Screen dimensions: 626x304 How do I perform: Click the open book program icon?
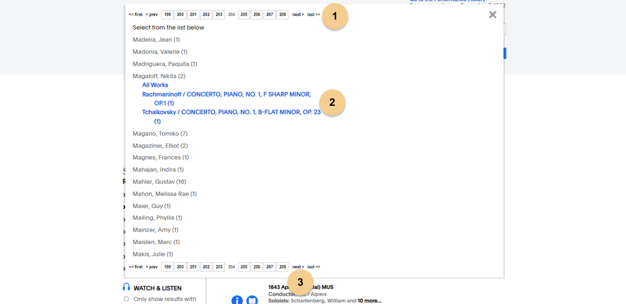[252, 300]
